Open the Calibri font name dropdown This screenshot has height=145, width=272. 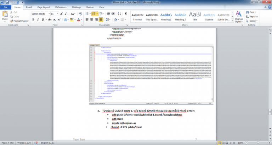coord(40,13)
